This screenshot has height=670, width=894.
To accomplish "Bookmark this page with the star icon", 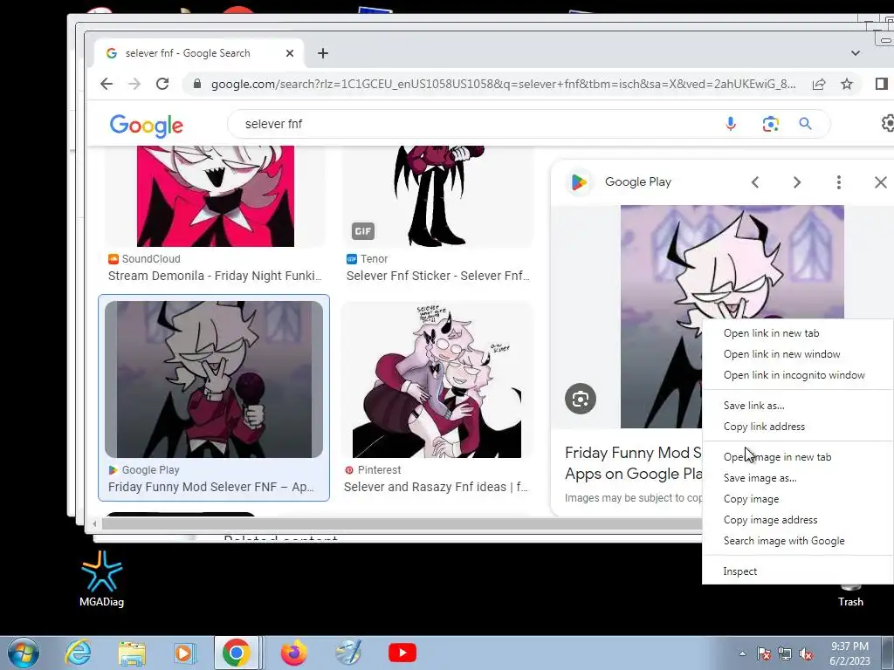I will click(847, 85).
